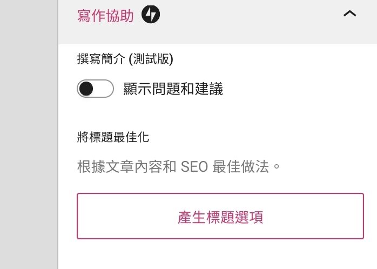Click the 顯示問題和建議 toggle label
Image resolution: width=377 pixels, height=269 pixels.
(x=173, y=89)
